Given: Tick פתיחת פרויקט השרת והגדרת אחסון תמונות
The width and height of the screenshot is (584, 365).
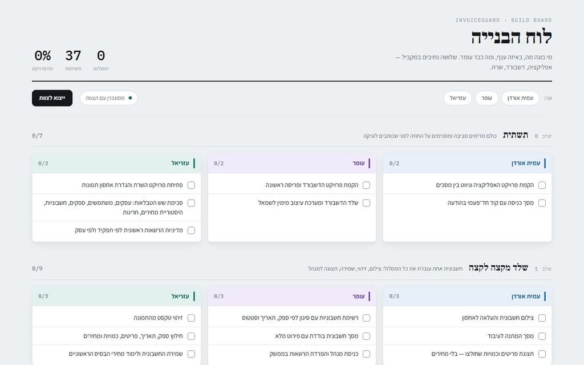Looking at the screenshot, I should pyautogui.click(x=191, y=185).
